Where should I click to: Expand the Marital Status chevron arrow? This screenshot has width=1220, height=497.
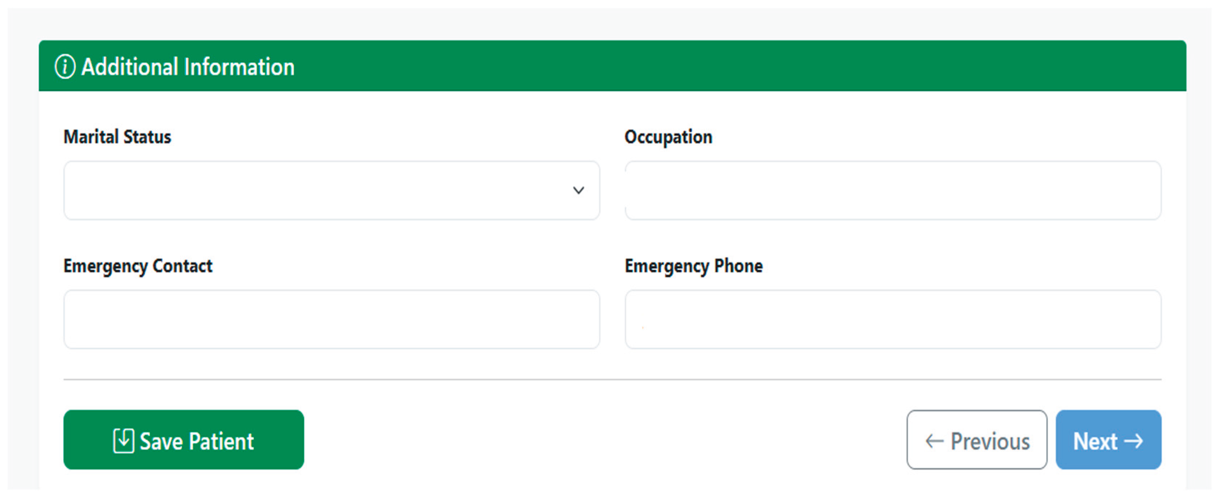(578, 190)
